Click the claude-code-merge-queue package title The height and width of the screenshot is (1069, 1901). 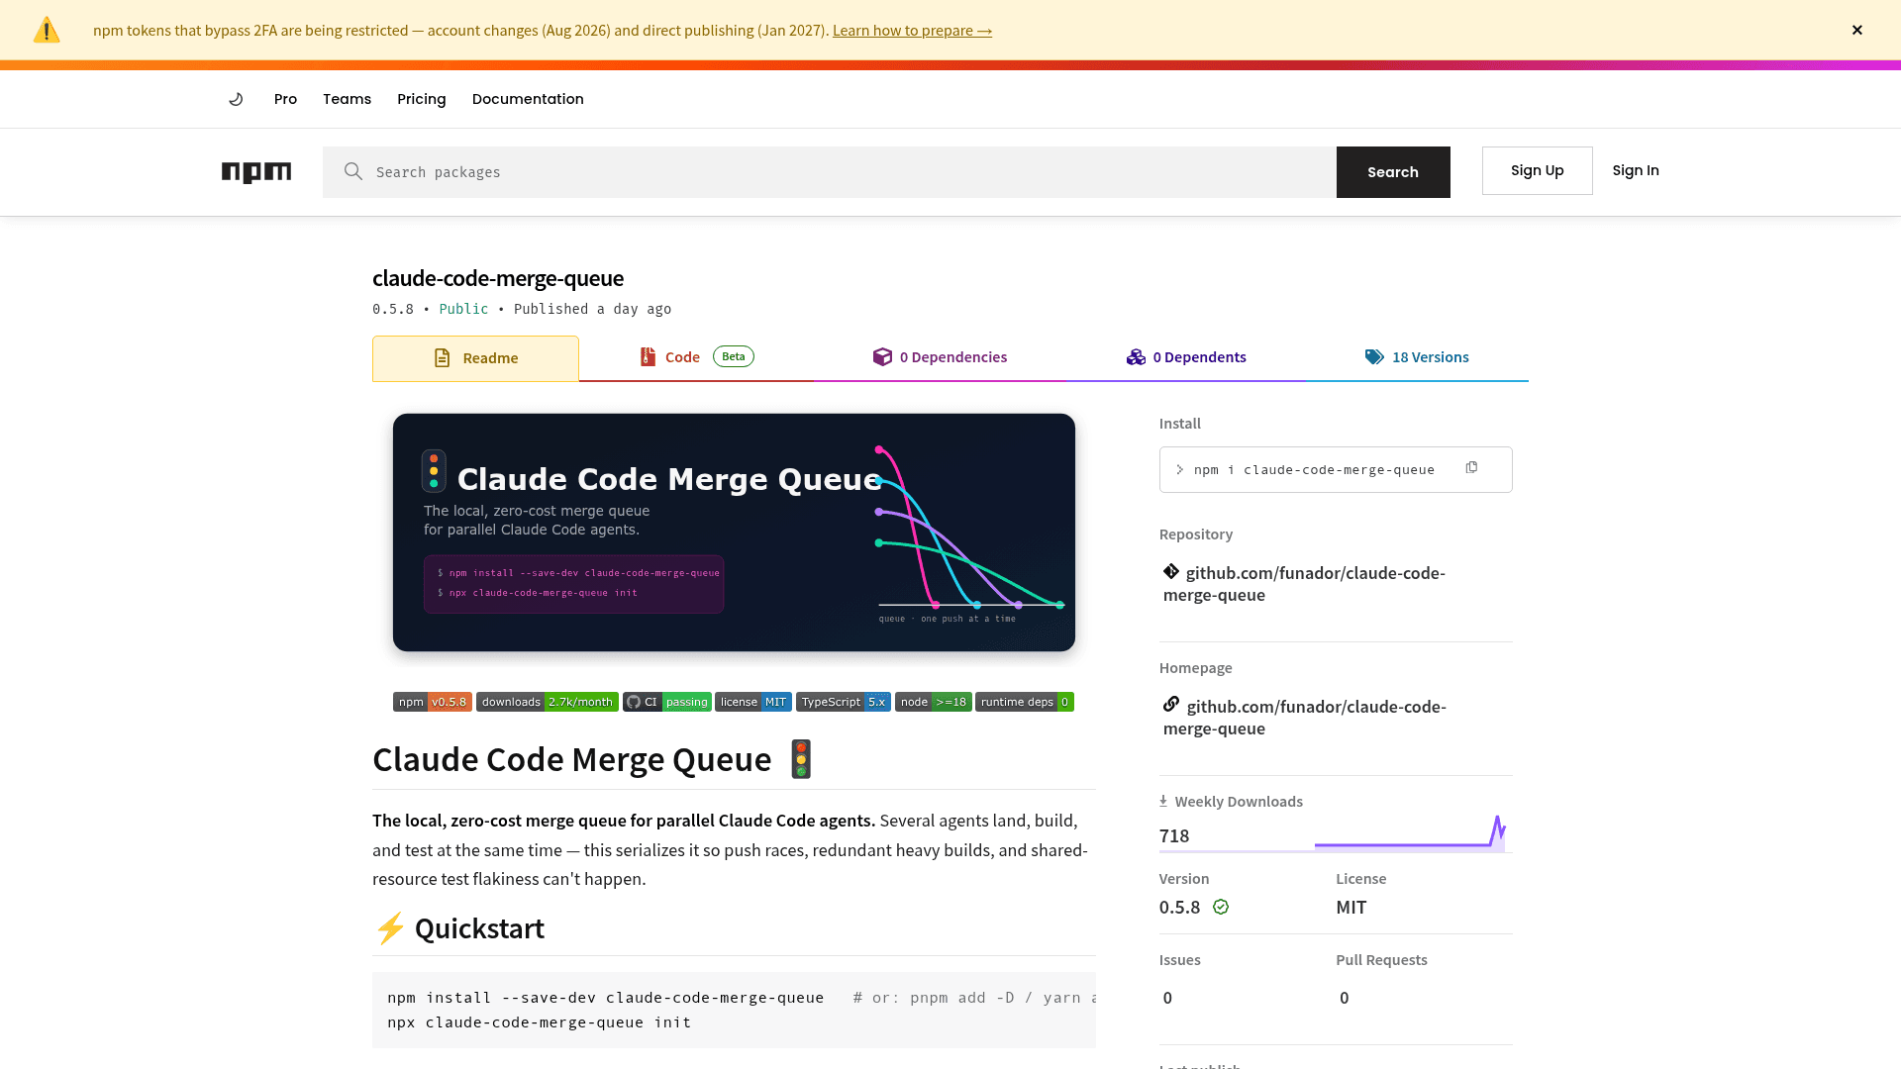pyautogui.click(x=498, y=278)
